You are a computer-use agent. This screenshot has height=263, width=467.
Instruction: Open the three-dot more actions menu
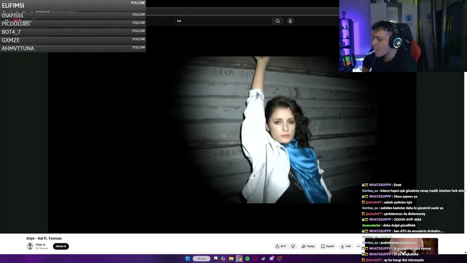(358, 246)
